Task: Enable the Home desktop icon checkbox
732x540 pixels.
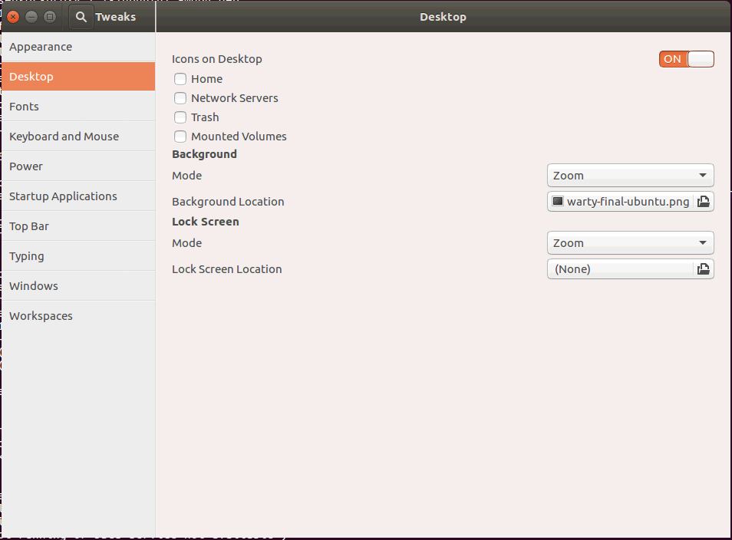Action: tap(180, 79)
